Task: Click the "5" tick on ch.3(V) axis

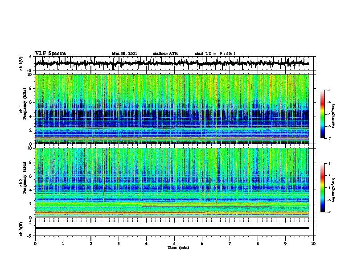Action: [x=31, y=222]
